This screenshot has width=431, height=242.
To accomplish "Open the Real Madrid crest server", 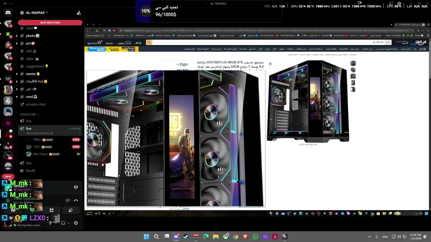I will [x=8, y=100].
